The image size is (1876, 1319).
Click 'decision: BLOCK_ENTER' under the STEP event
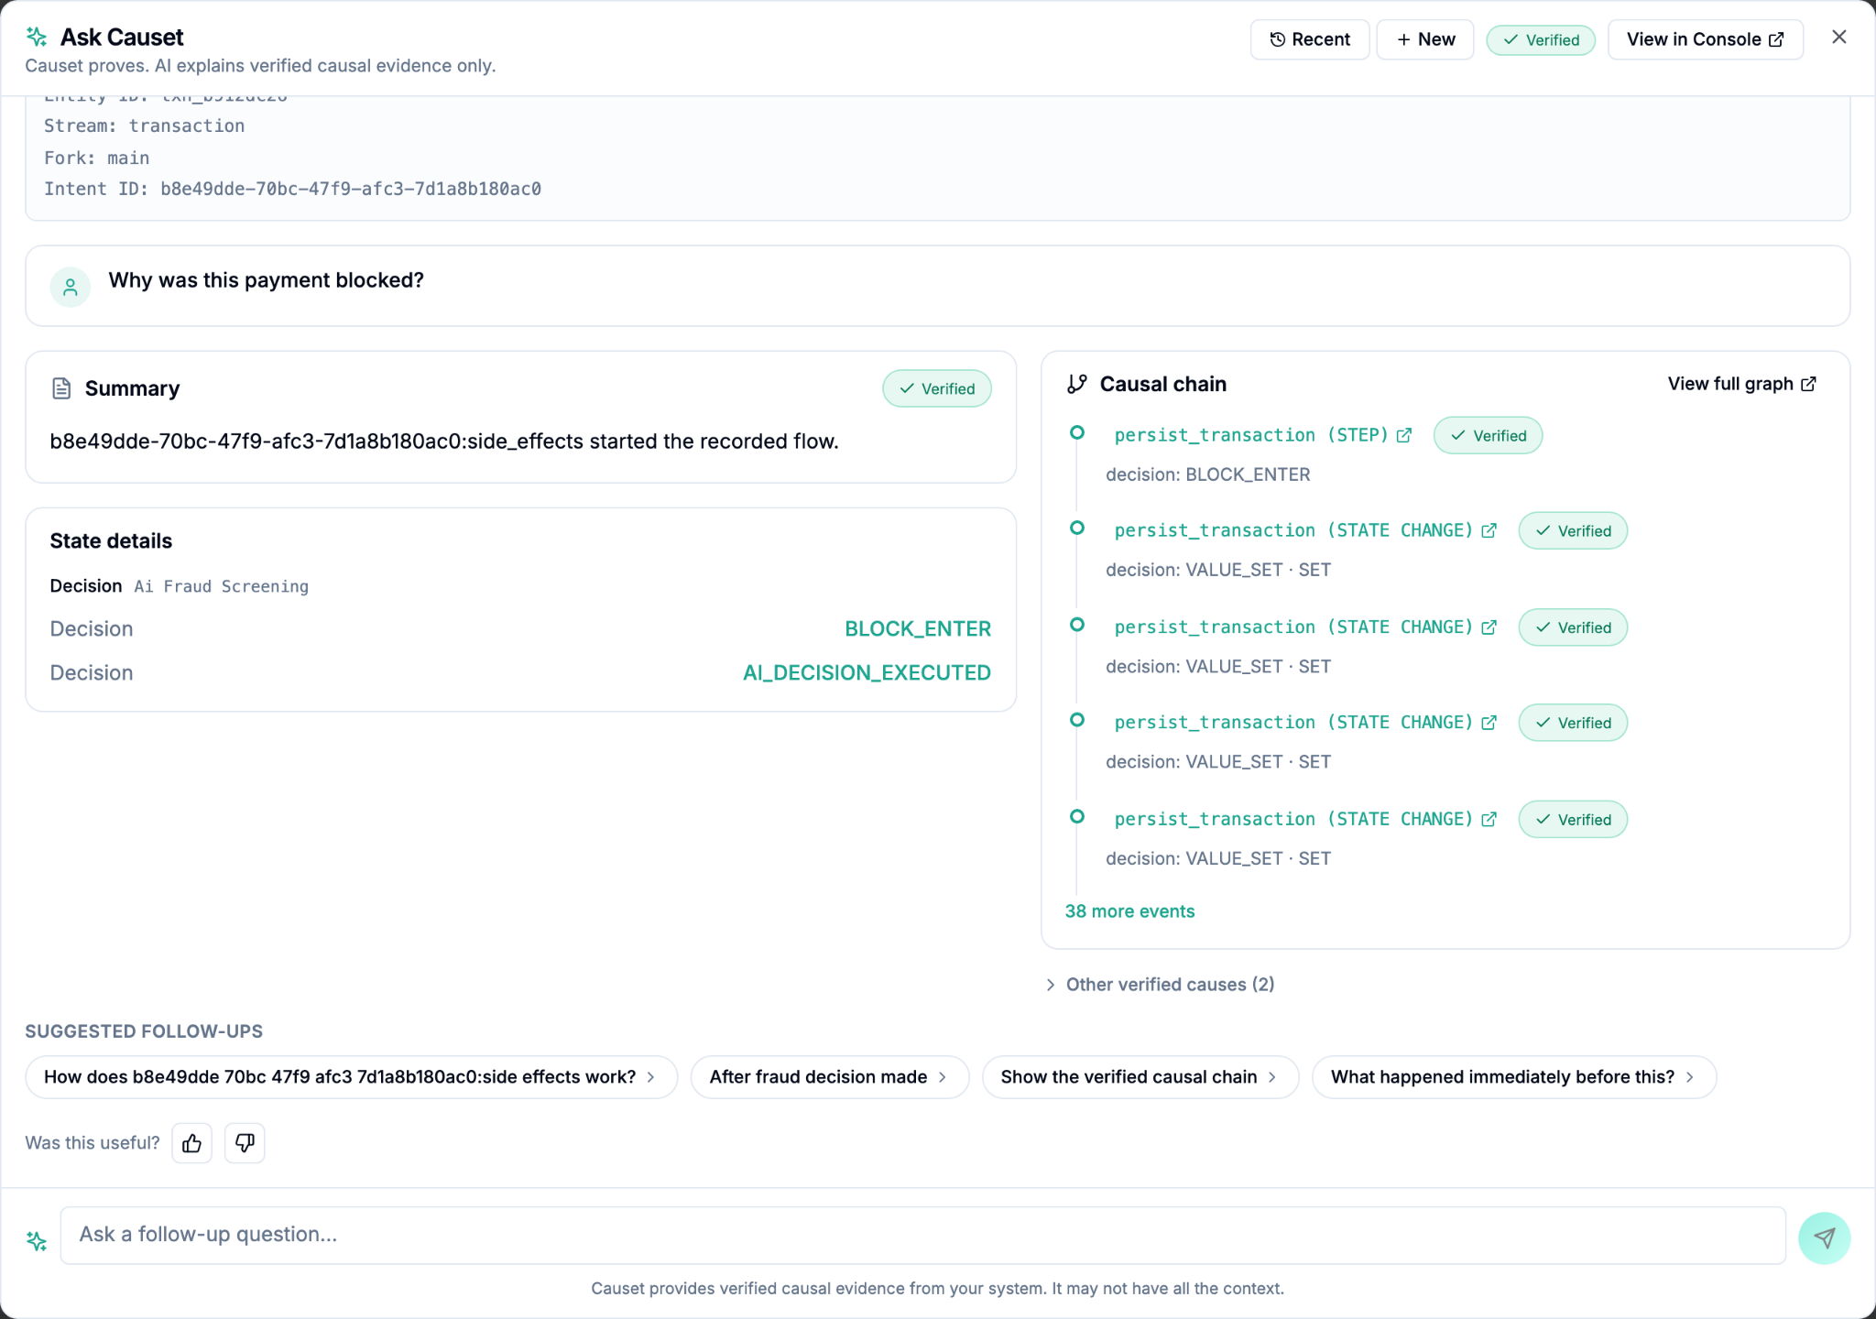click(x=1207, y=474)
